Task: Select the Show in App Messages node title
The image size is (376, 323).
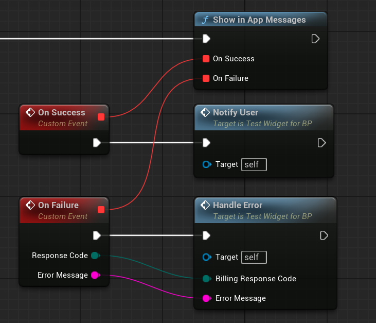Action: (259, 20)
